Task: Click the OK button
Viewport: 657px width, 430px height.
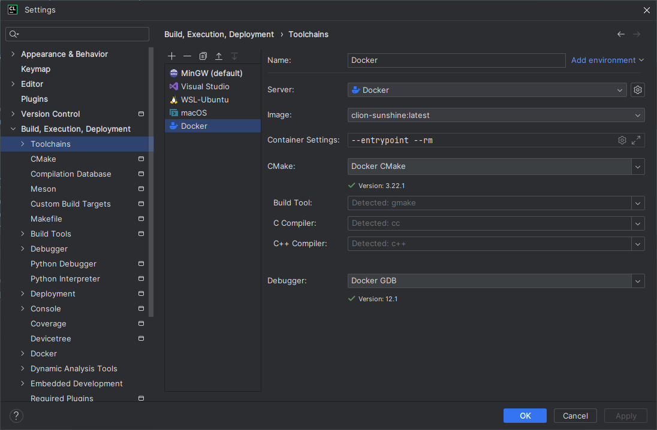Action: (525, 416)
